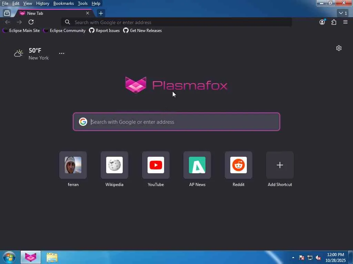Open Report Issues bookmark
This screenshot has width=353, height=264.
[104, 31]
